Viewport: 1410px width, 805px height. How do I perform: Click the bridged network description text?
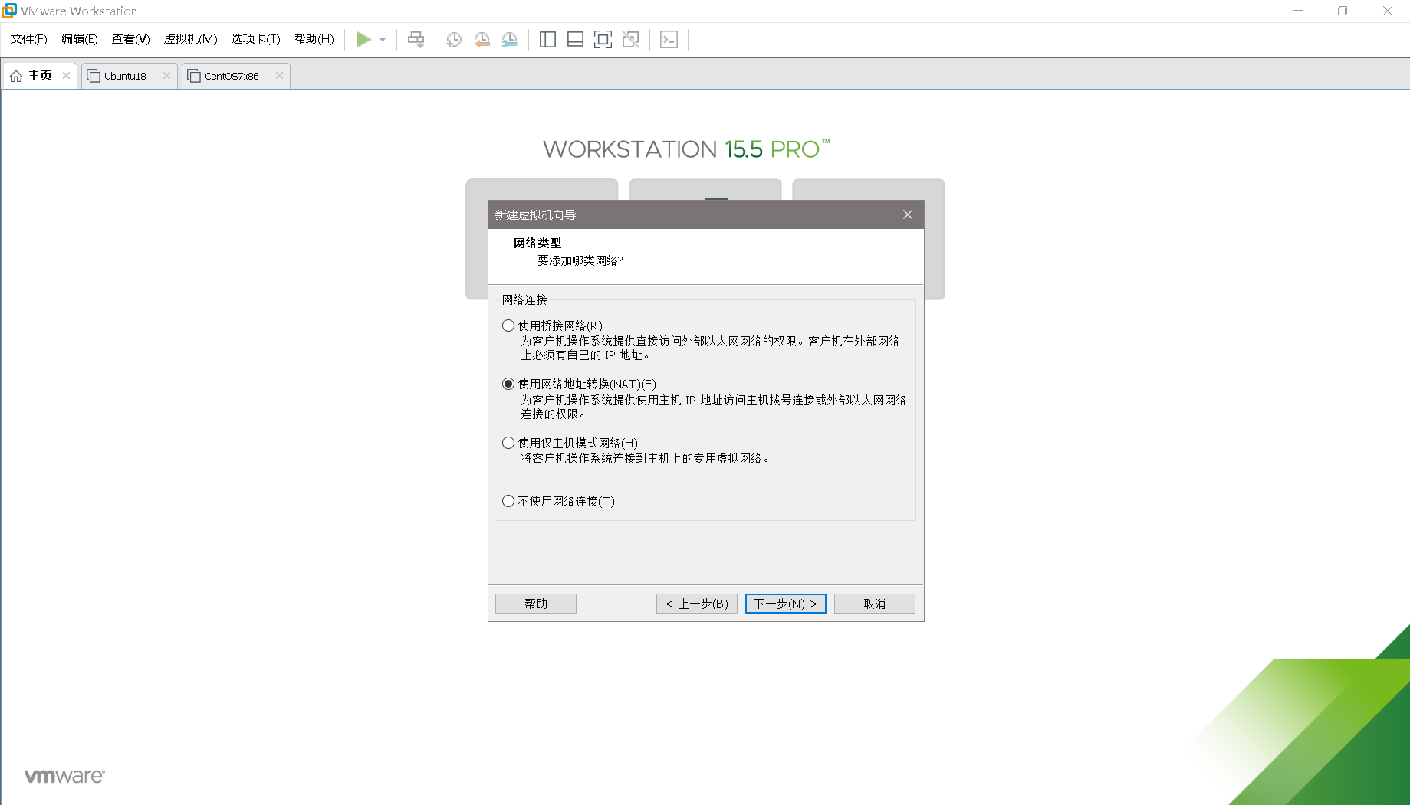[x=710, y=348]
